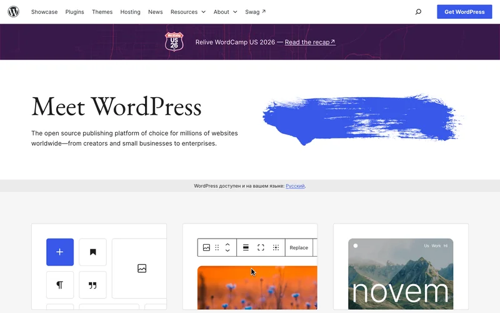Click the WordCamp US 26 badge
The height and width of the screenshot is (313, 500).
point(174,41)
